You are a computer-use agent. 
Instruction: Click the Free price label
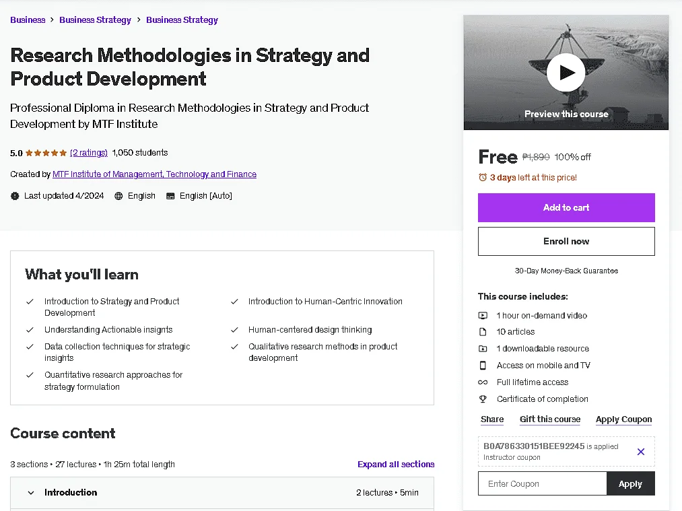498,157
